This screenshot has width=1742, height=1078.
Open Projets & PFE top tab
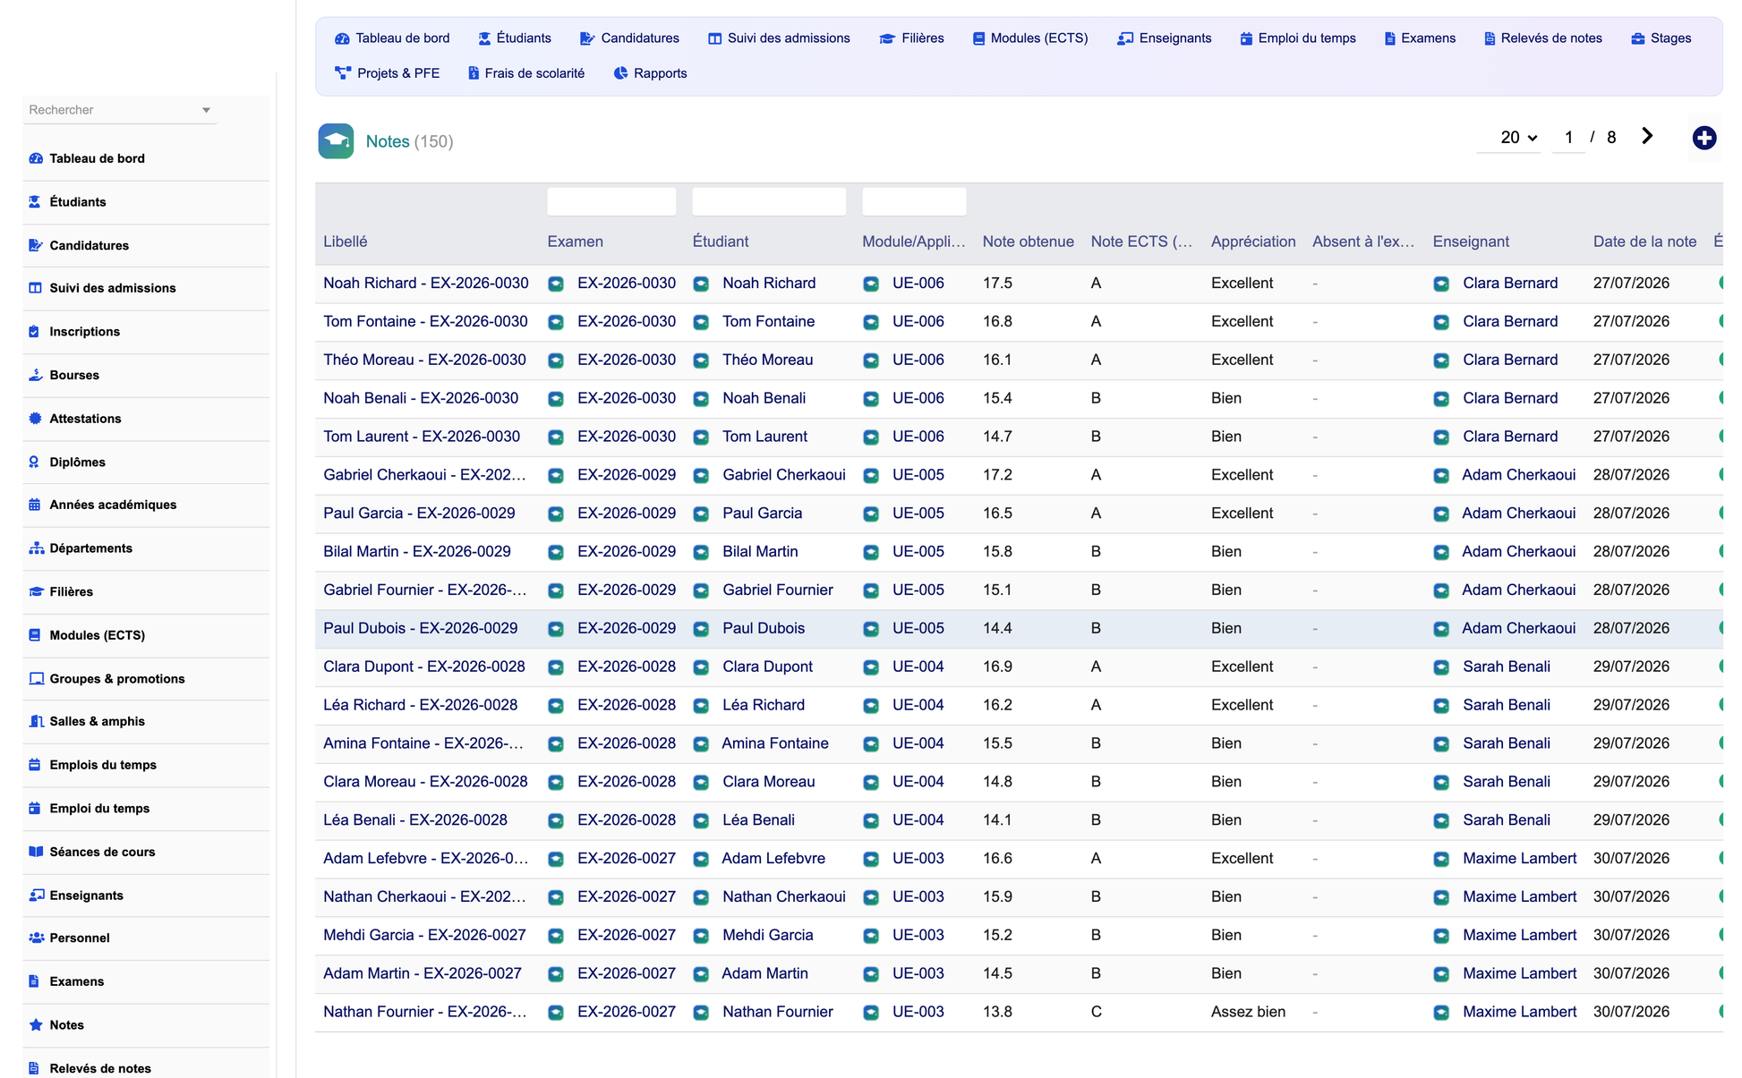pyautogui.click(x=387, y=73)
